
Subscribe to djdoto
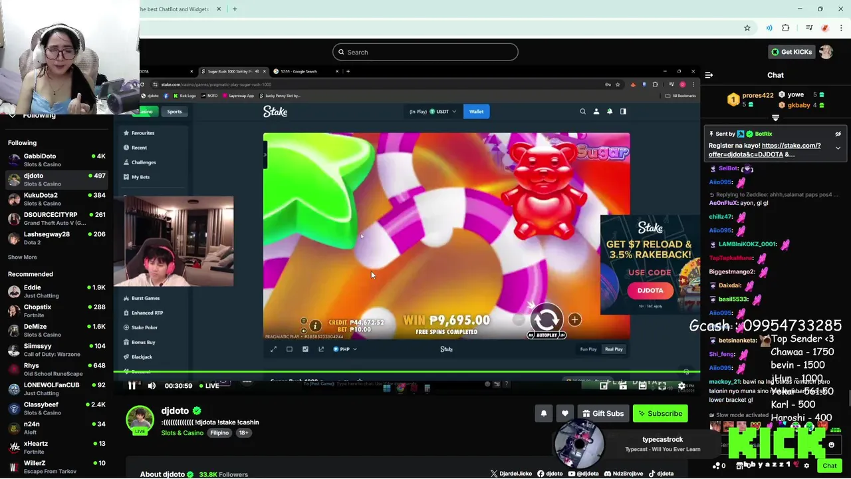pos(660,414)
